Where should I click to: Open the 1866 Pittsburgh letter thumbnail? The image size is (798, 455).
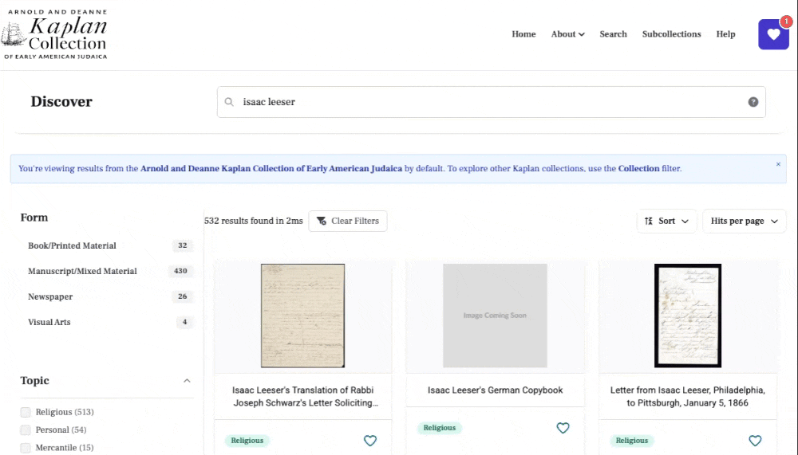[688, 316]
